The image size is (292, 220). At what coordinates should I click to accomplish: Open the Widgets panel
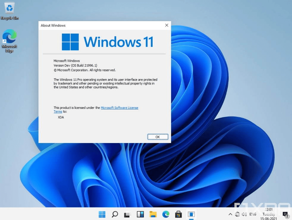pyautogui.click(x=140, y=214)
